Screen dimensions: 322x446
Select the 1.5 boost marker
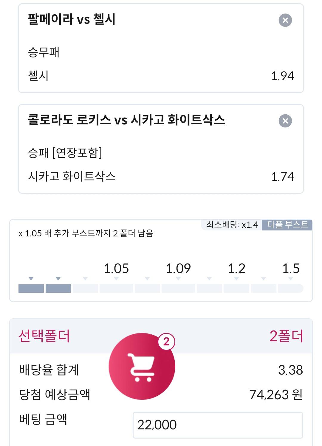tap(291, 269)
